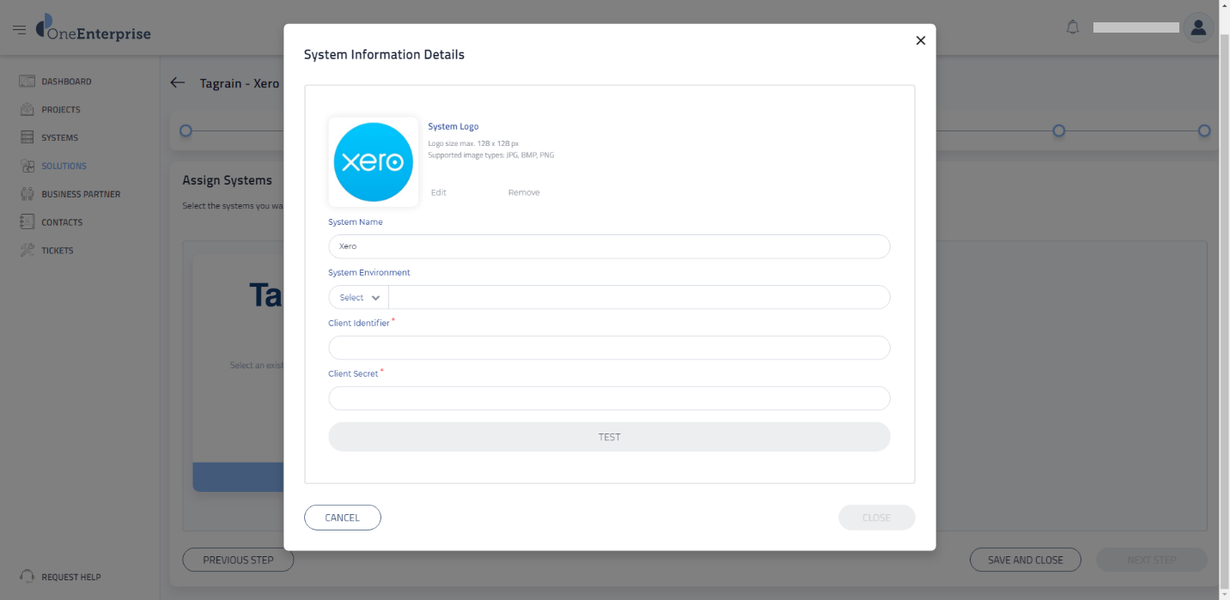Screen dimensions: 1230x600
Task: Expand the System Environment Select dropdown
Action: pos(359,297)
